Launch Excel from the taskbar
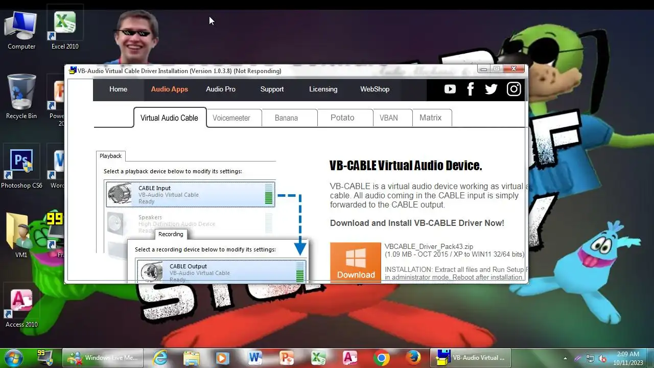This screenshot has height=368, width=654. (318, 358)
